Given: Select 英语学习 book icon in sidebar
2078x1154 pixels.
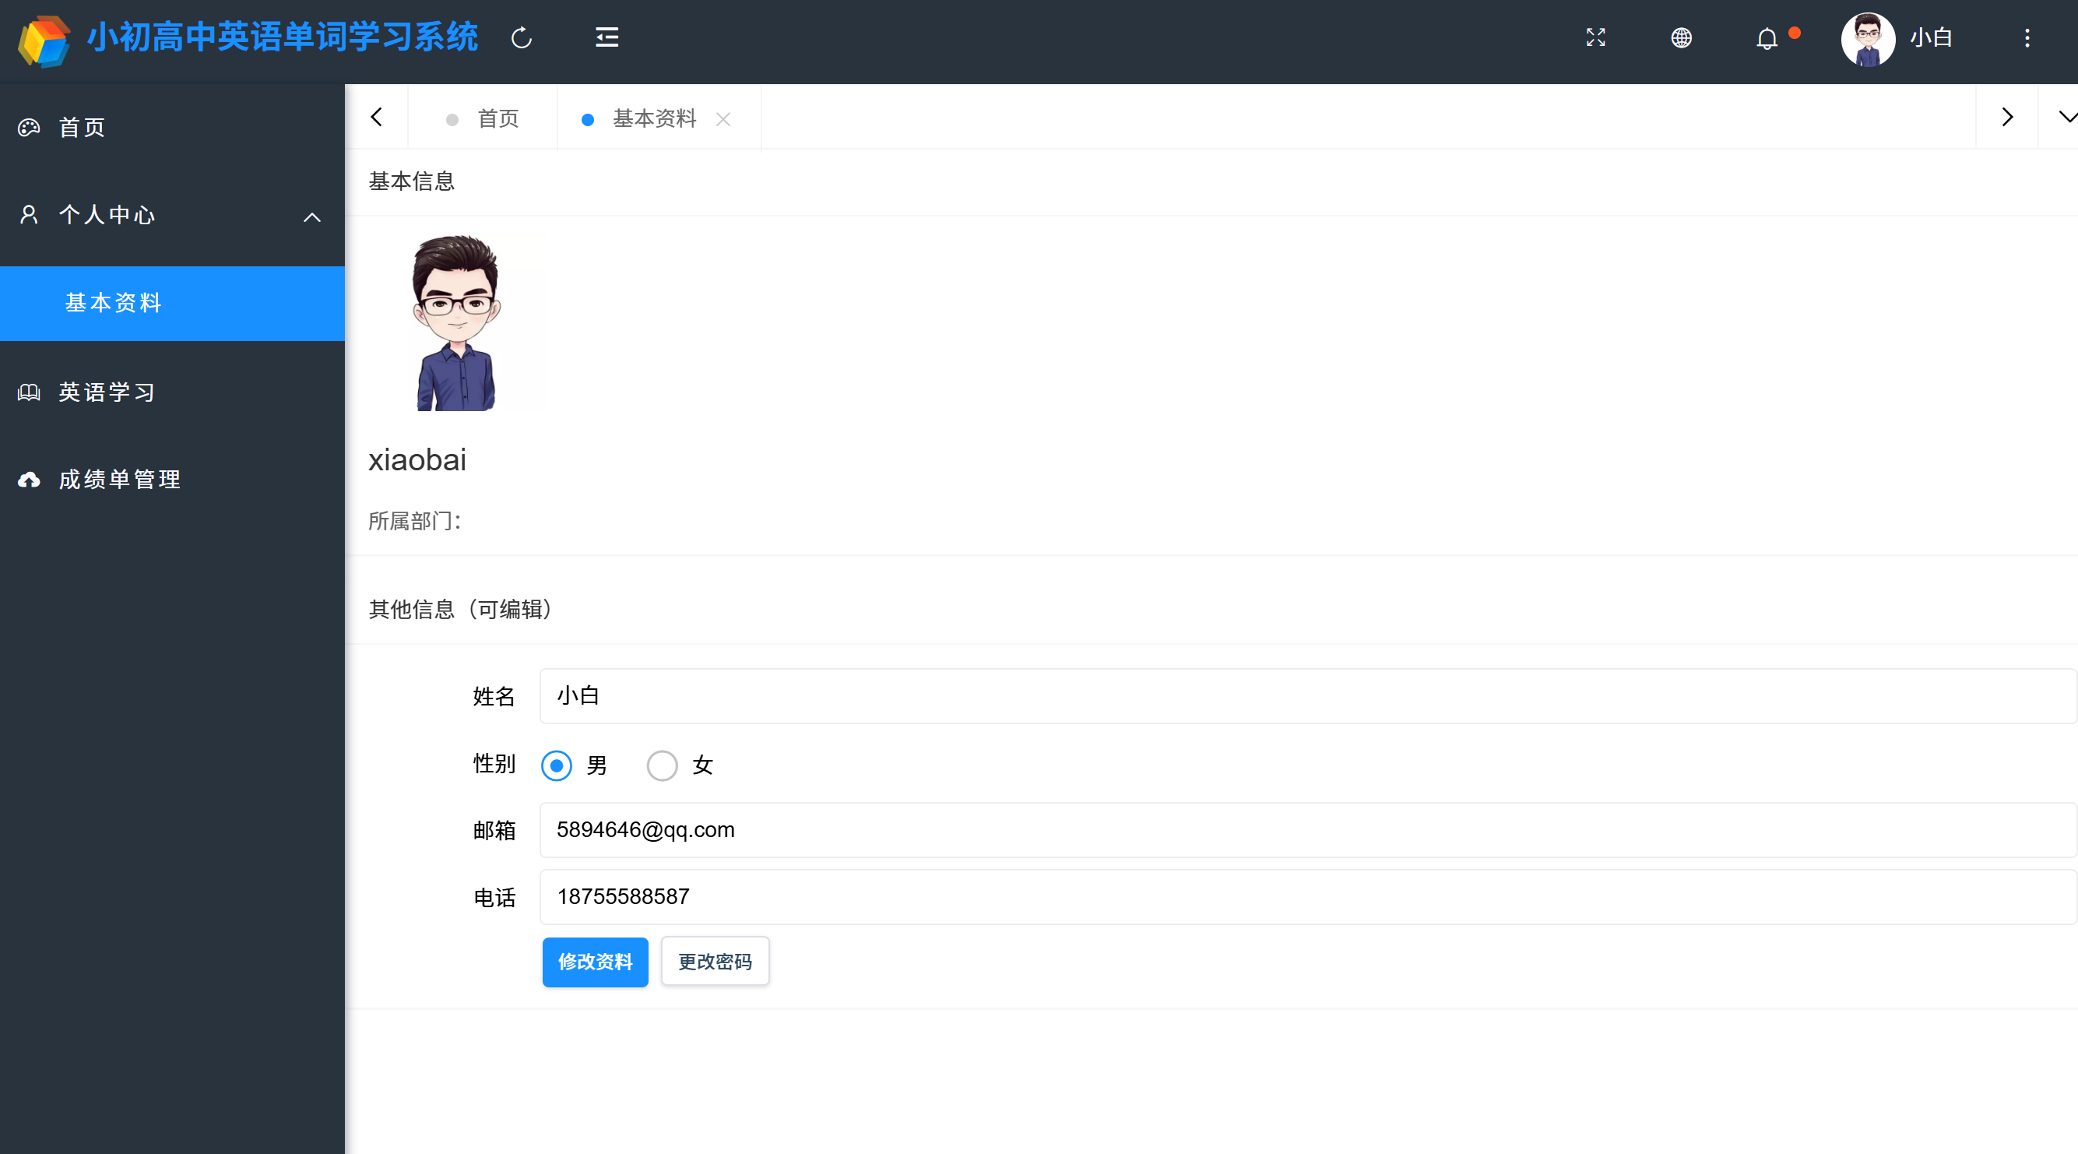Looking at the screenshot, I should click(x=28, y=392).
